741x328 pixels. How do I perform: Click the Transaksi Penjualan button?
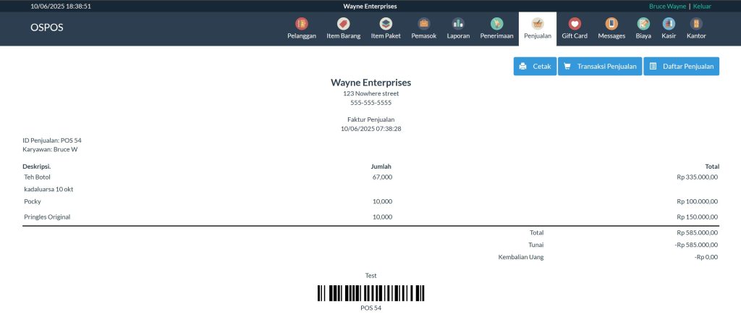pyautogui.click(x=599, y=67)
